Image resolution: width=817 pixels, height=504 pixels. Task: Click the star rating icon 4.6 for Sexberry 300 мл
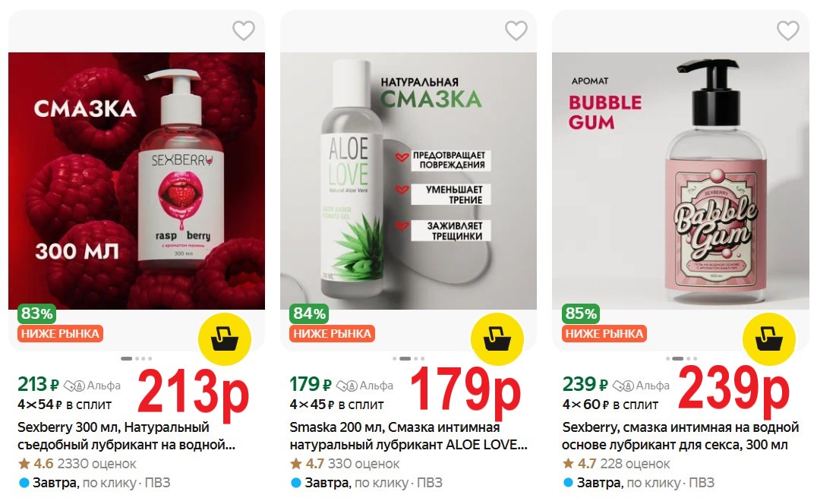pos(24,463)
